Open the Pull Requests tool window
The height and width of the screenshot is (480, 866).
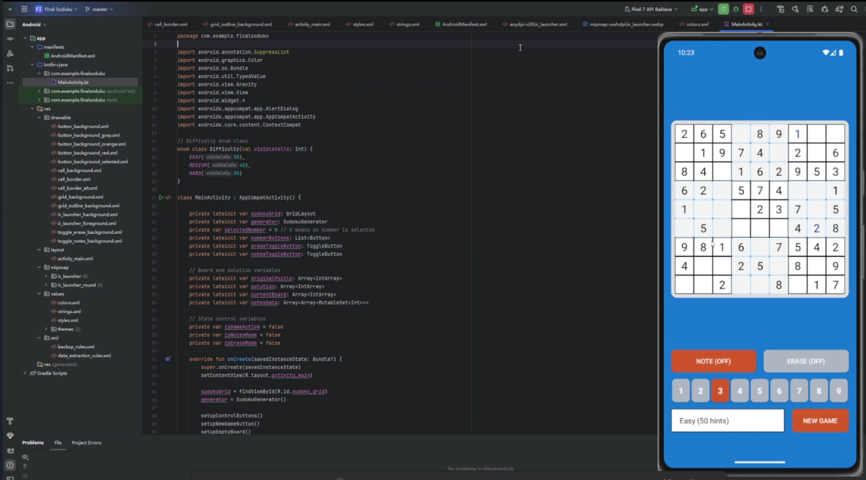point(10,68)
